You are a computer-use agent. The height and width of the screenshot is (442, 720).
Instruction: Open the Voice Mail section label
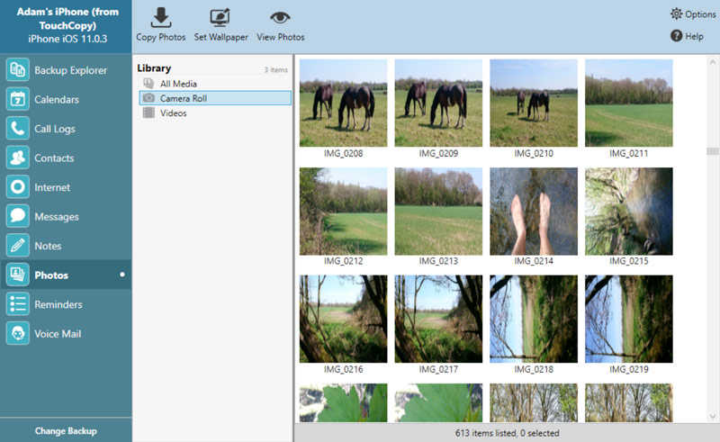[x=58, y=334]
